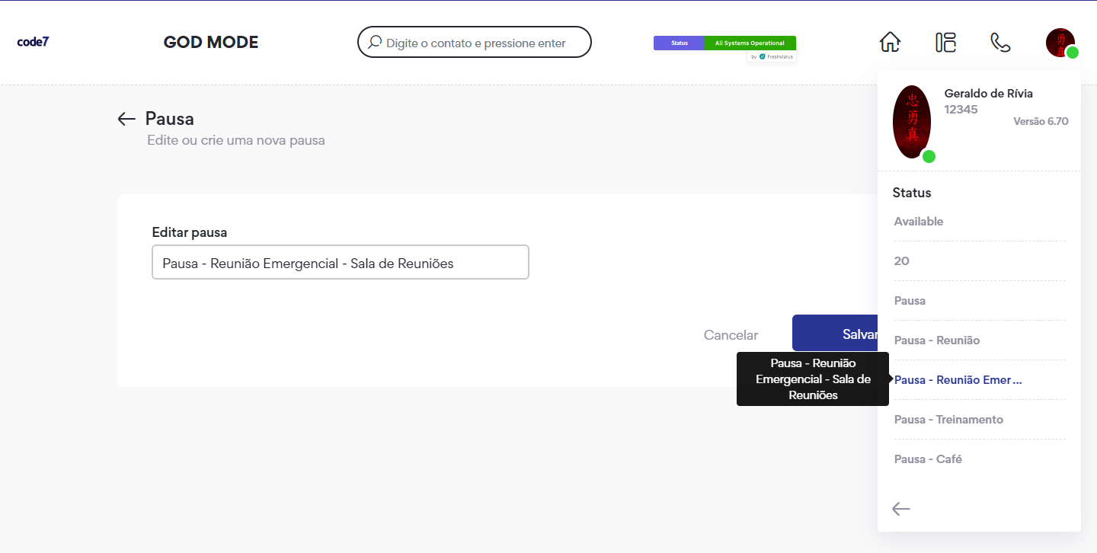Click the Salvar button
This screenshot has width=1097, height=553.
pyautogui.click(x=835, y=334)
